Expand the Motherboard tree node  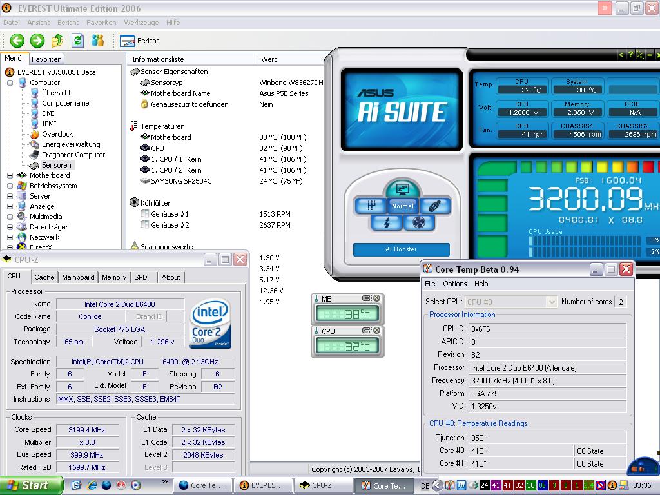(10, 175)
